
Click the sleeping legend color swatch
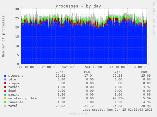pos(5,76)
